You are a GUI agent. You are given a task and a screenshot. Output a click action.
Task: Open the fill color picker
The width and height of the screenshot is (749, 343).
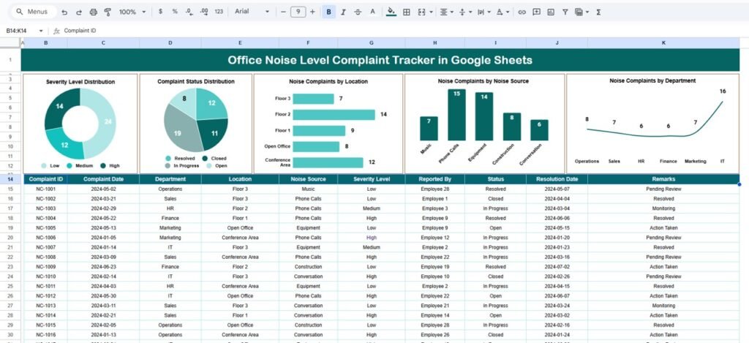click(x=391, y=12)
